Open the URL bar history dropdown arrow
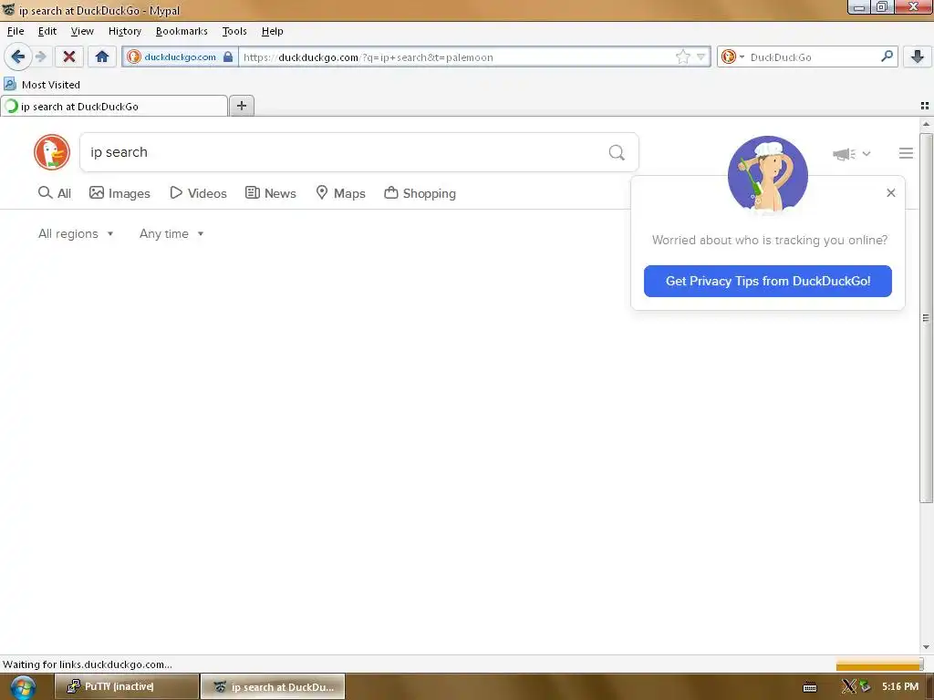This screenshot has height=700, width=934. pyautogui.click(x=701, y=57)
